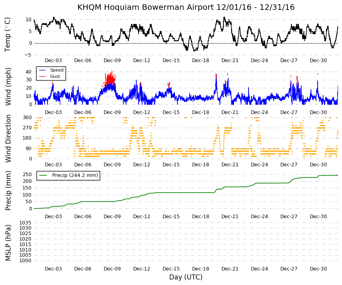Click the 1020 tick on MSLP axis
The width and height of the screenshot is (342, 285).
pos(26,239)
